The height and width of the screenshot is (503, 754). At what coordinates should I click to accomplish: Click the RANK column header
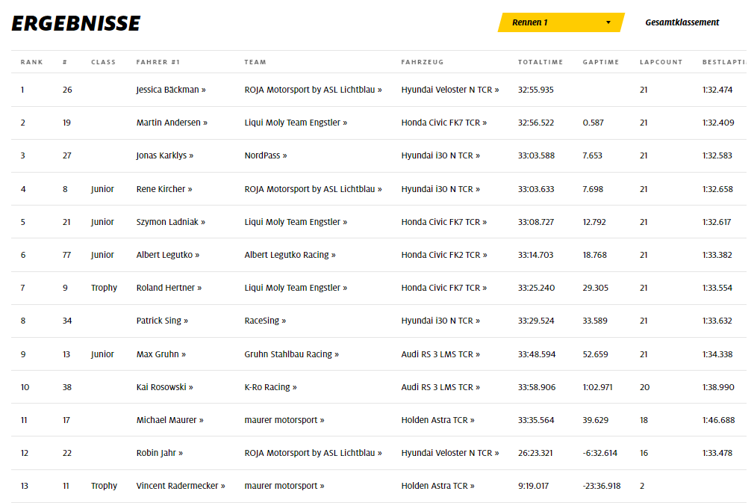(32, 62)
